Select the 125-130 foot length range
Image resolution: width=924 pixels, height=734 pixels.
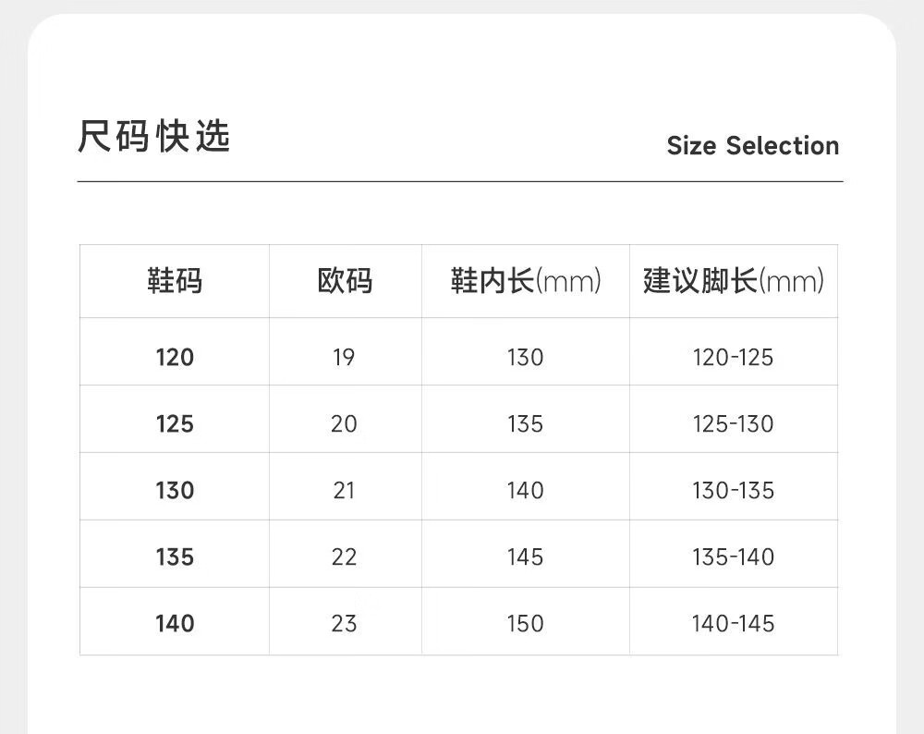coord(733,424)
